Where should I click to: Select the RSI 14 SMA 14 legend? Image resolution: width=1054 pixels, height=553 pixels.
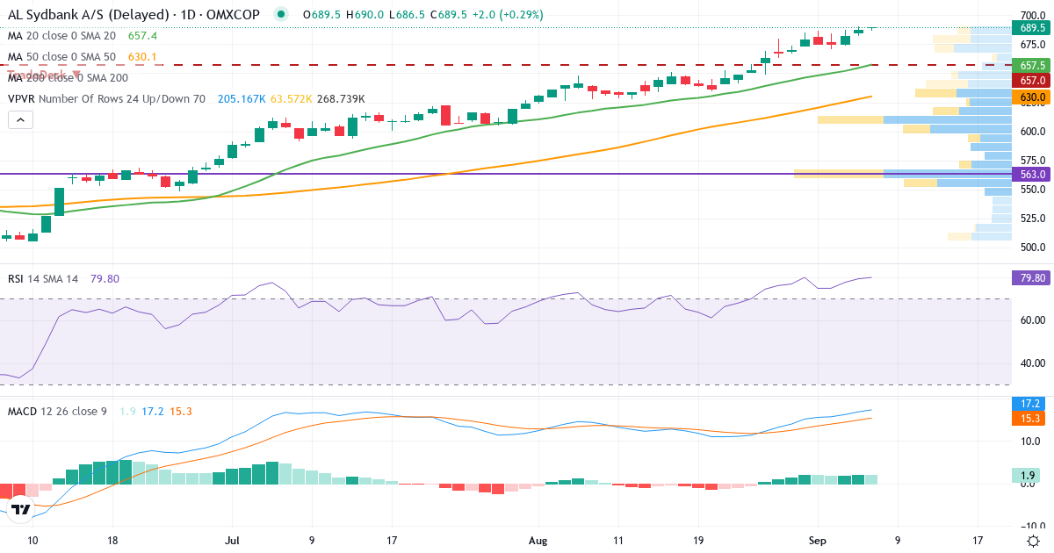[43, 278]
